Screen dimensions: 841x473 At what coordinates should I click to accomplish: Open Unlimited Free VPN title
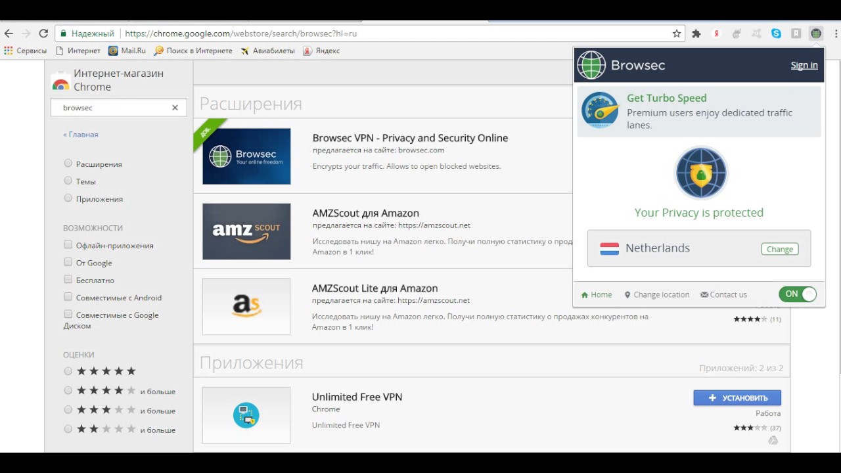(x=357, y=397)
